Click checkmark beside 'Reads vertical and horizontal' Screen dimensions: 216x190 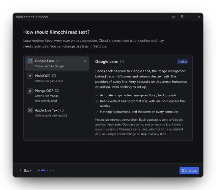pos(97,101)
